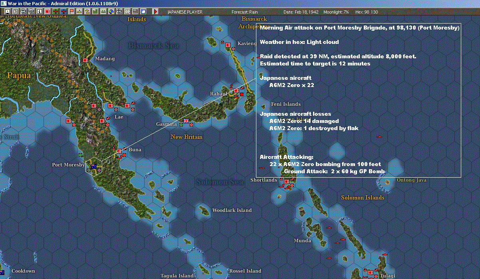The width and height of the screenshot is (480, 279).
Task: Click the OP toolbar button
Action: coord(127,12)
